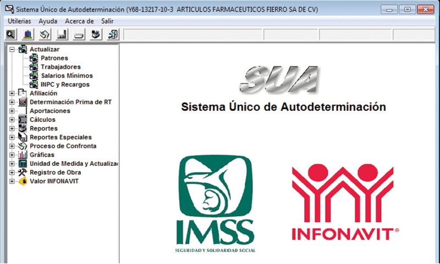Expand the Proceso de Confronta node
The height and width of the screenshot is (264, 440).
(x=12, y=146)
